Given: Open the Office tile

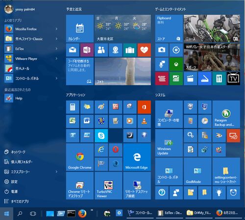Looking at the screenshot, I should tap(144, 107).
